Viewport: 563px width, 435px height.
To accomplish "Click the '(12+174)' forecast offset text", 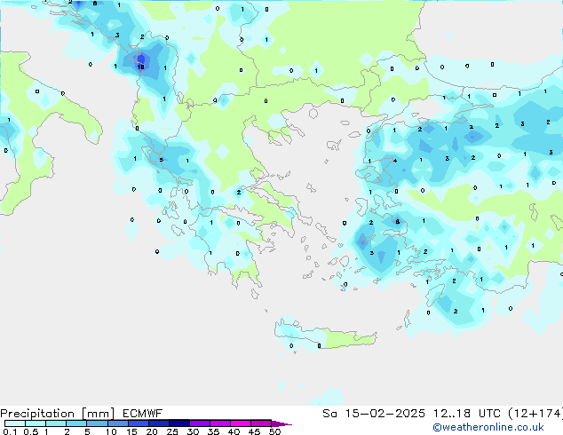I will pos(535,414).
